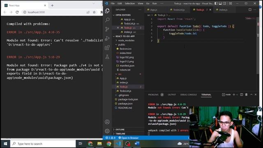Open the File menu
Viewport: 263px width, 148px height.
coord(113,3)
